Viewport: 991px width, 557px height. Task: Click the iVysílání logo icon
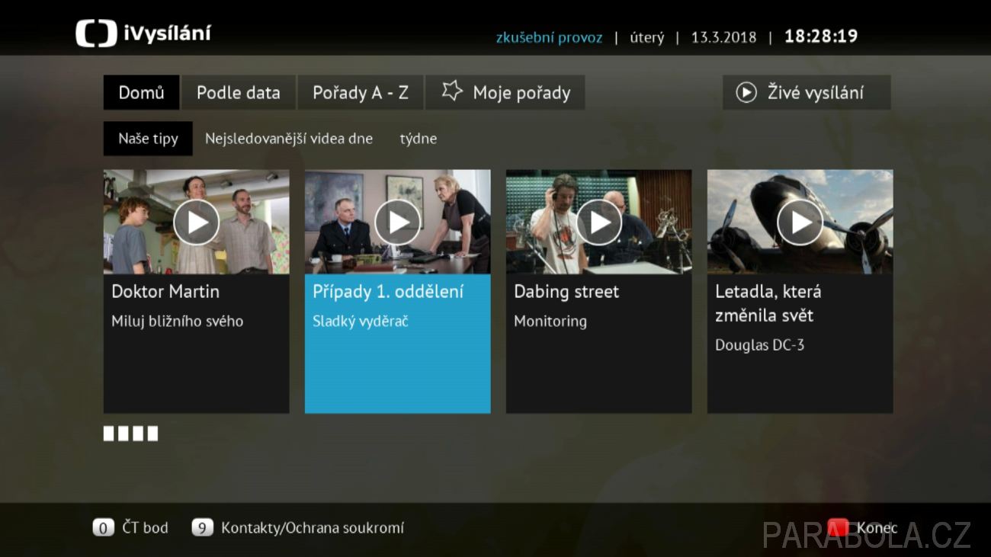coord(95,34)
